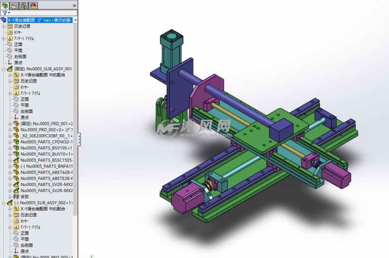This screenshot has height=258, width=389.
Task: Select the No0005_PARTS_BSV10S part
Action: pos(46,147)
